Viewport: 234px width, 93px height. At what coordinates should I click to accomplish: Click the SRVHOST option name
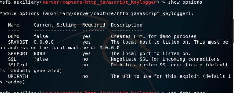18,42
